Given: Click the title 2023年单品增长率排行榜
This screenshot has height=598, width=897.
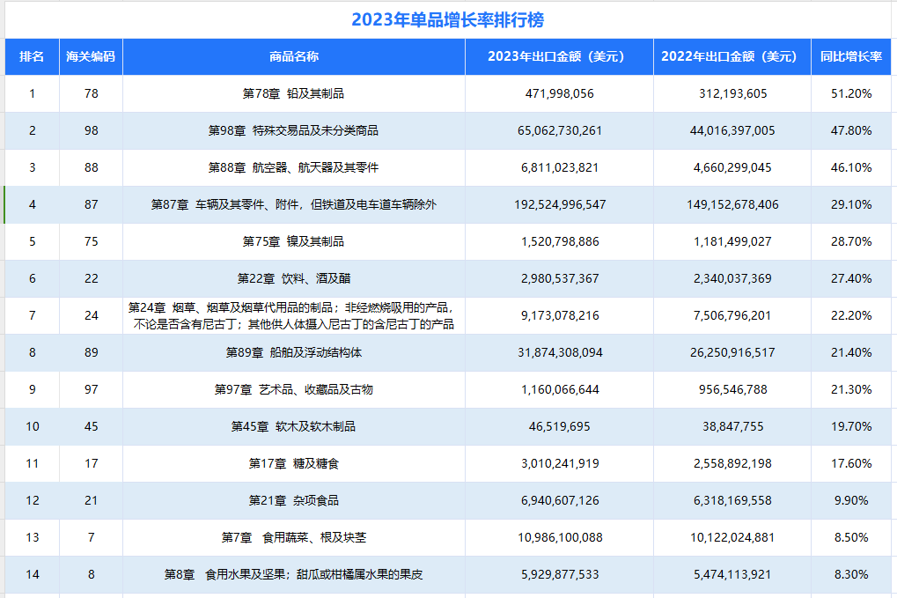Looking at the screenshot, I should 448,18.
